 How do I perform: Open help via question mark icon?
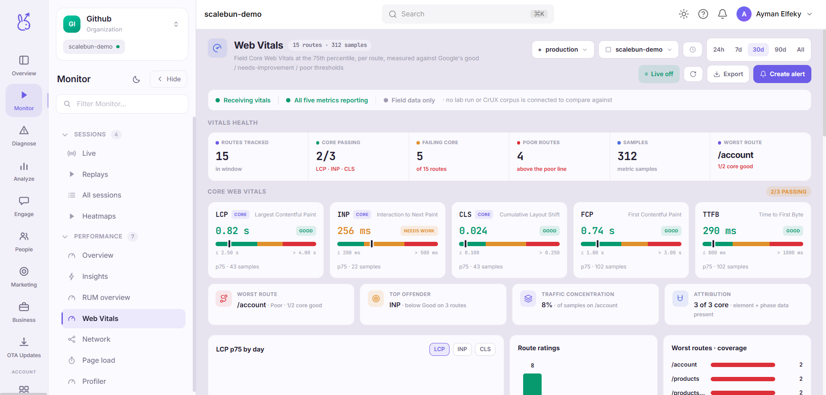[x=703, y=14]
